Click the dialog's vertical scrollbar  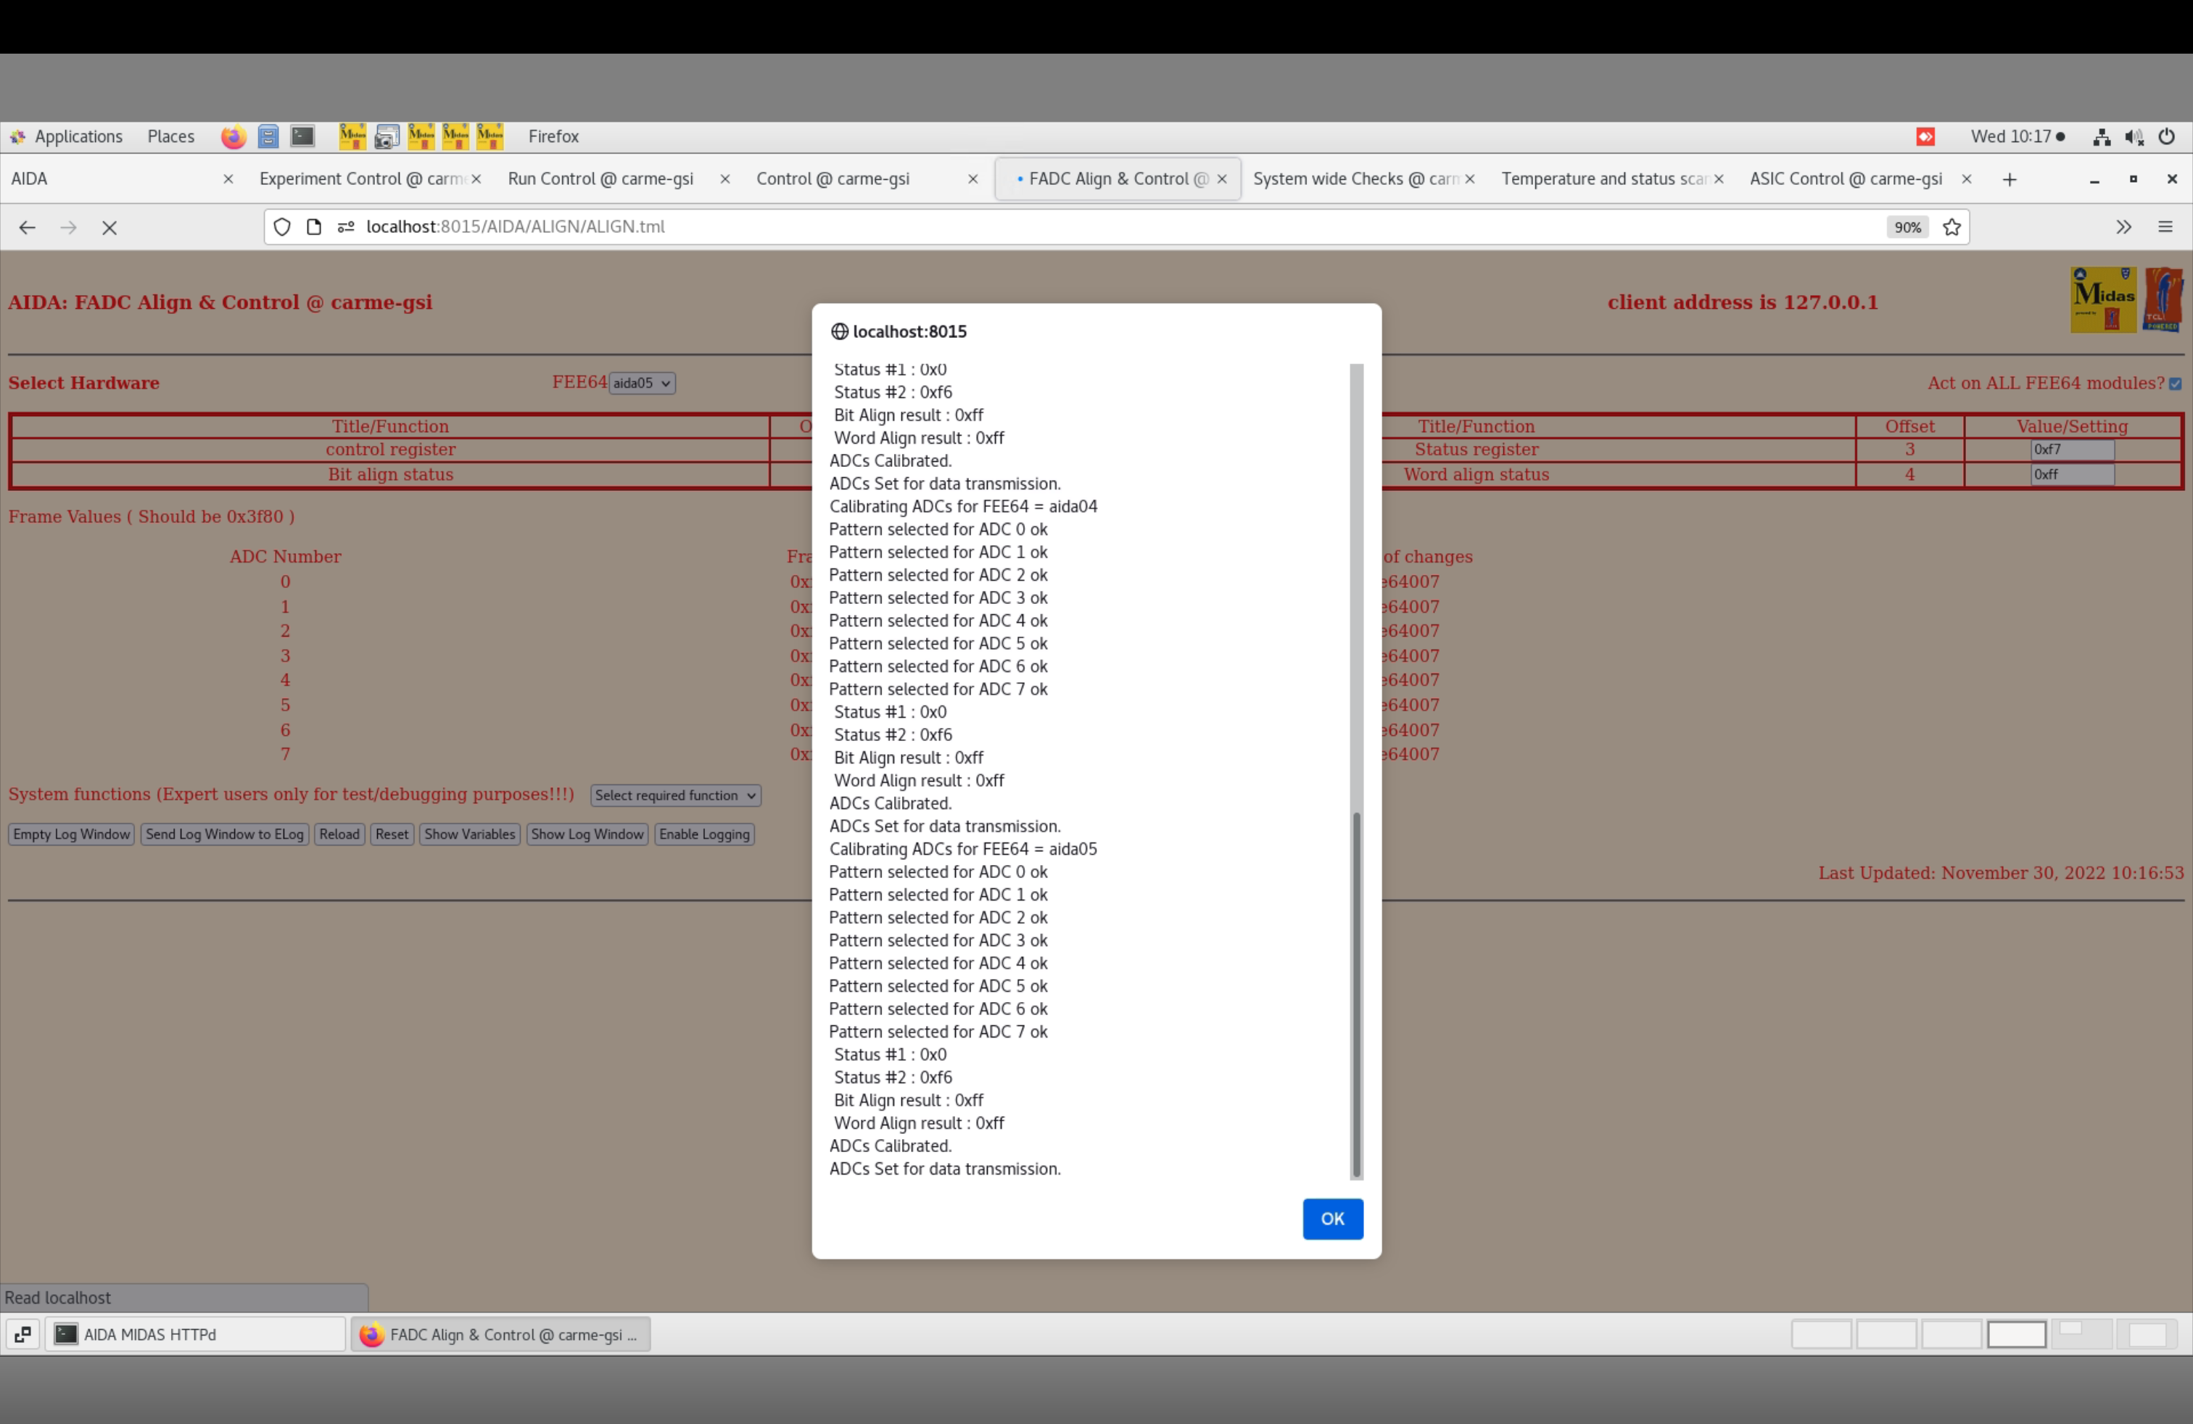click(1355, 995)
